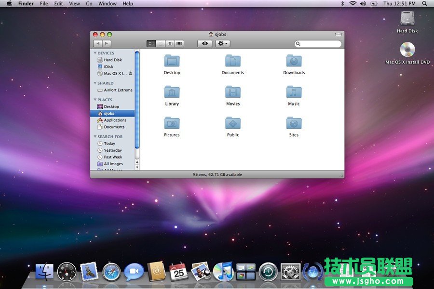Open the Finder View menu
The height and width of the screenshot is (289, 434).
click(x=74, y=3)
